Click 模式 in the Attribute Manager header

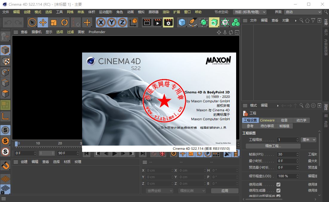(253, 106)
